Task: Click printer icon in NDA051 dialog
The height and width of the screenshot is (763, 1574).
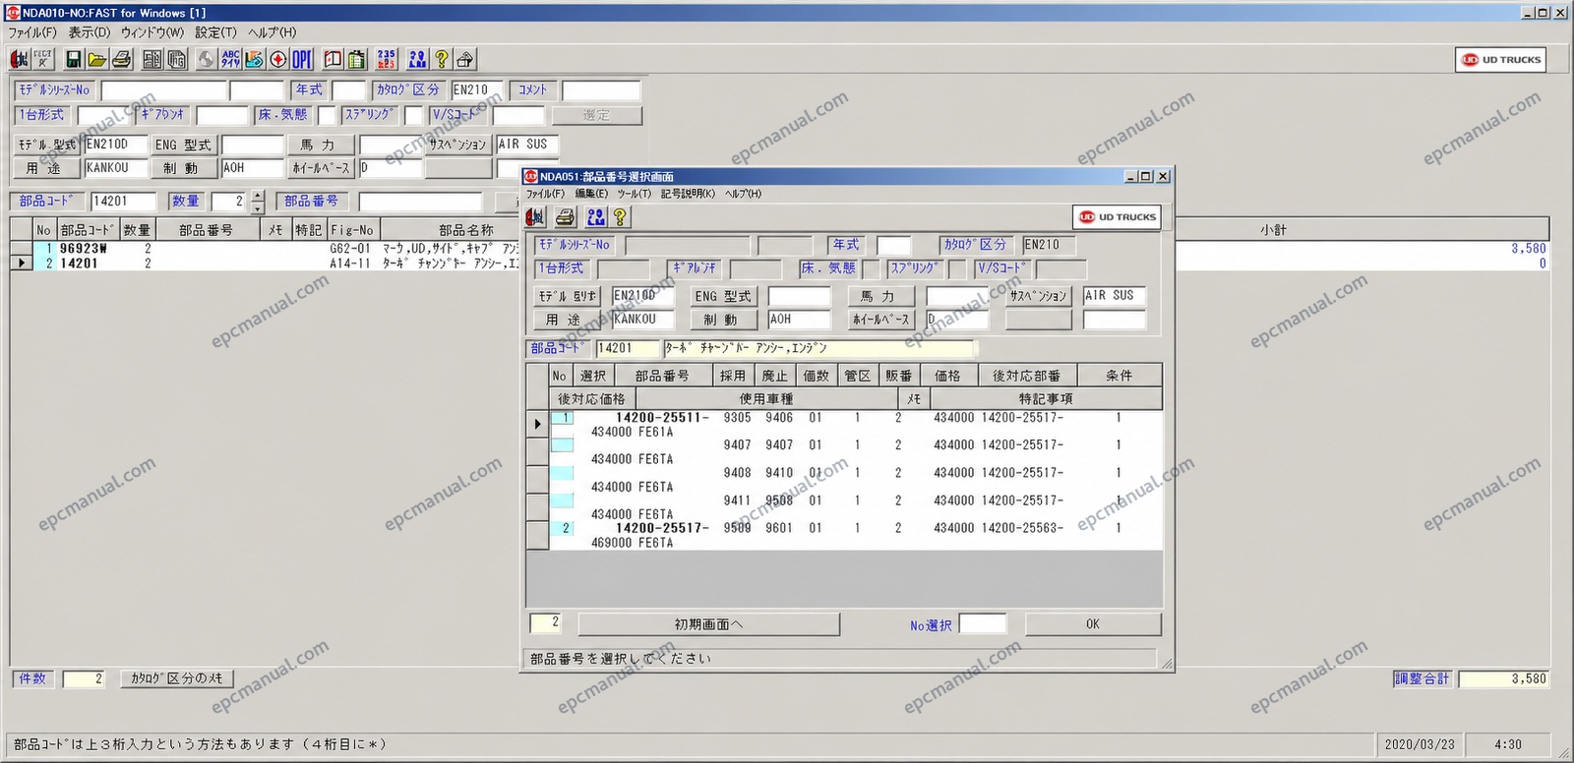Action: [566, 217]
